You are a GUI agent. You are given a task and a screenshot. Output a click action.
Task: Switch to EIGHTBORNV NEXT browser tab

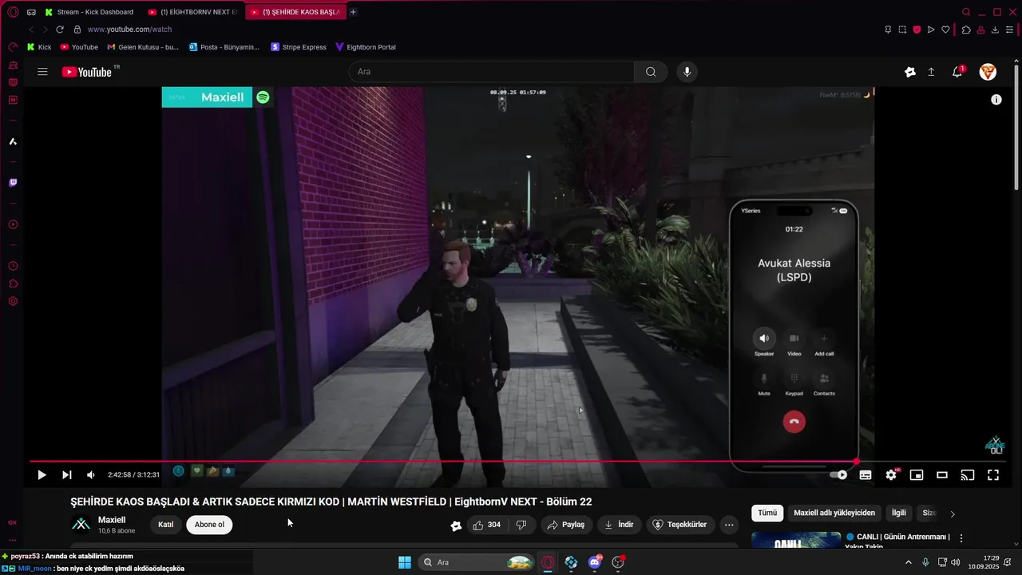[192, 12]
